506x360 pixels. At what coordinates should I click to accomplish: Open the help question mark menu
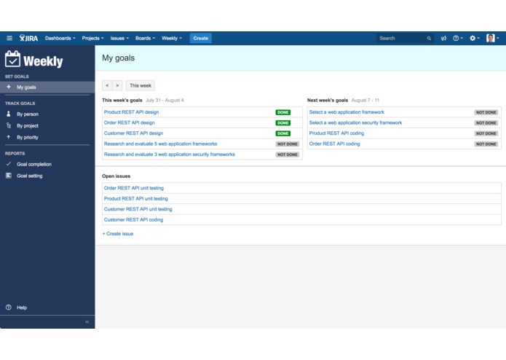[x=458, y=38]
